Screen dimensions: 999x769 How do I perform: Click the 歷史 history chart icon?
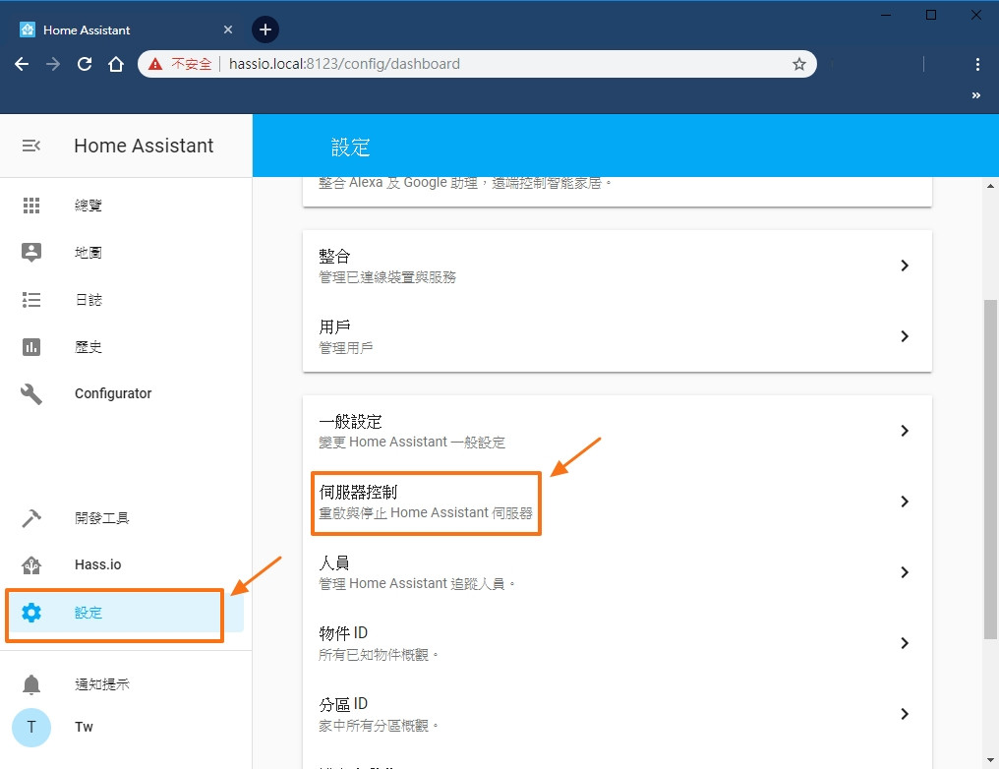[x=31, y=346]
